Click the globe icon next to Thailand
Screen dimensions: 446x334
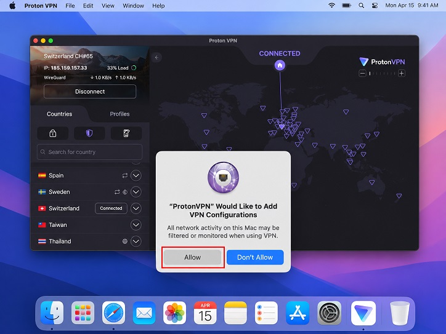point(125,241)
